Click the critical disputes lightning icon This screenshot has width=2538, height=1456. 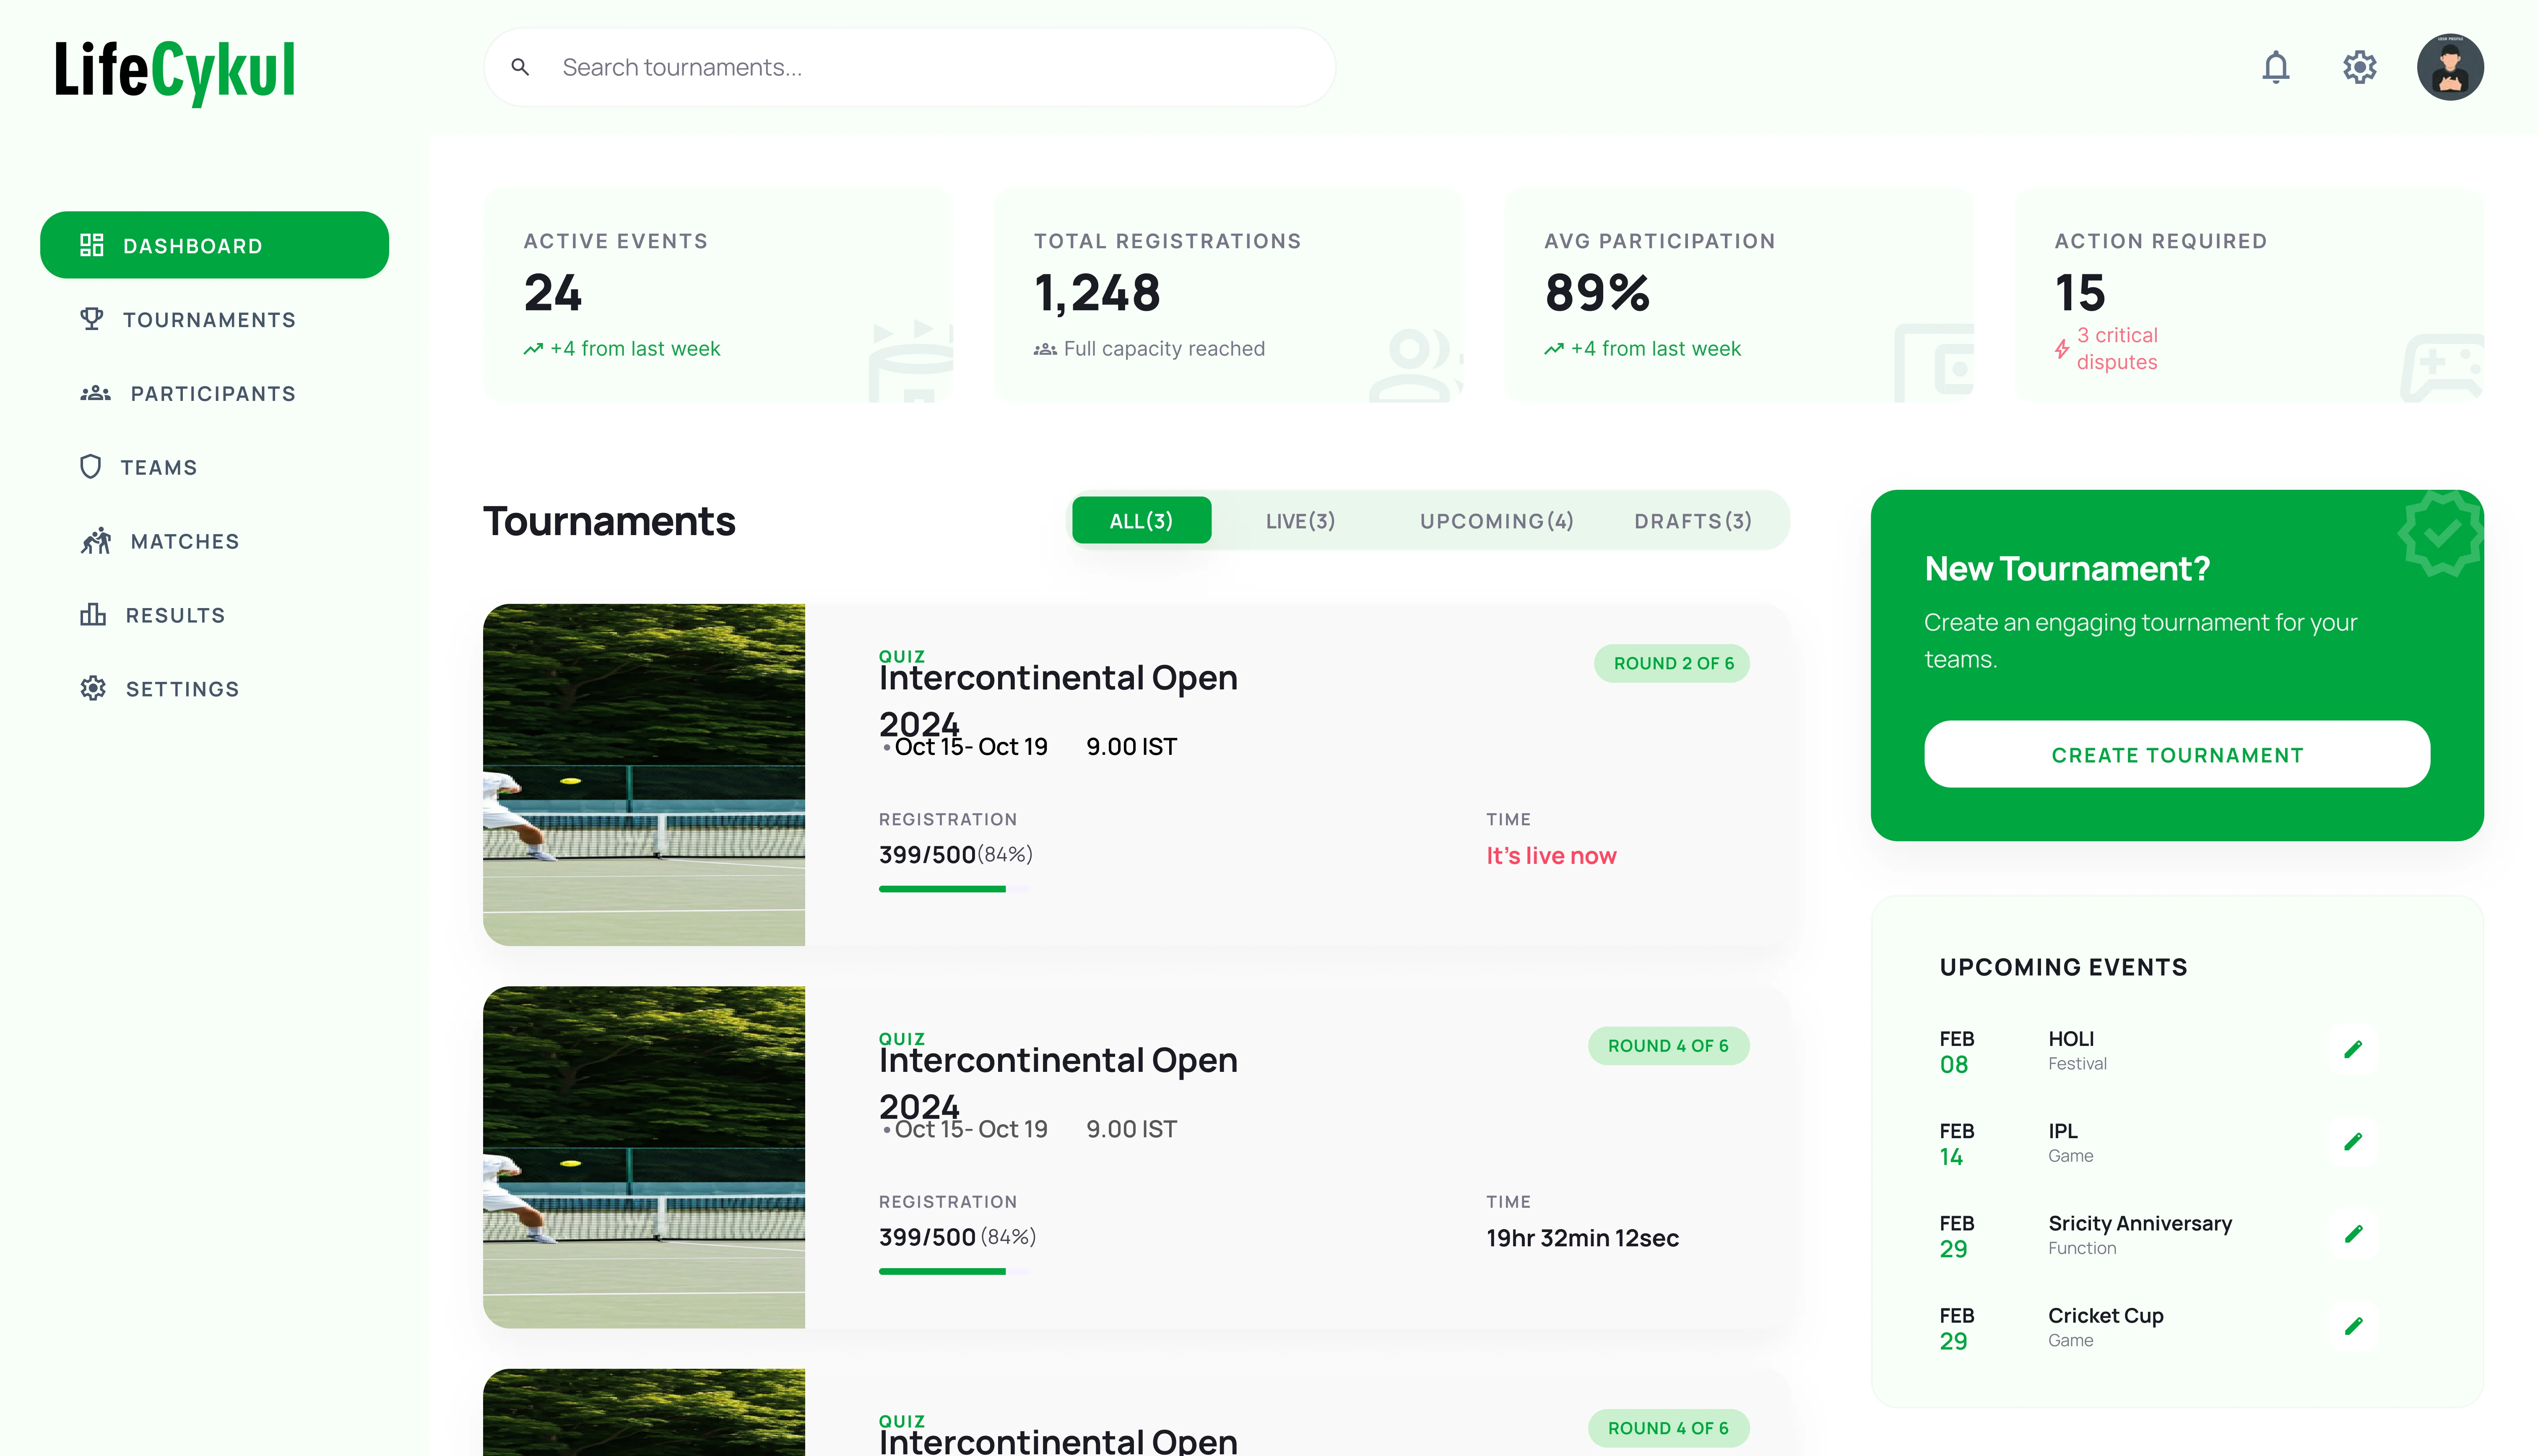tap(2062, 349)
